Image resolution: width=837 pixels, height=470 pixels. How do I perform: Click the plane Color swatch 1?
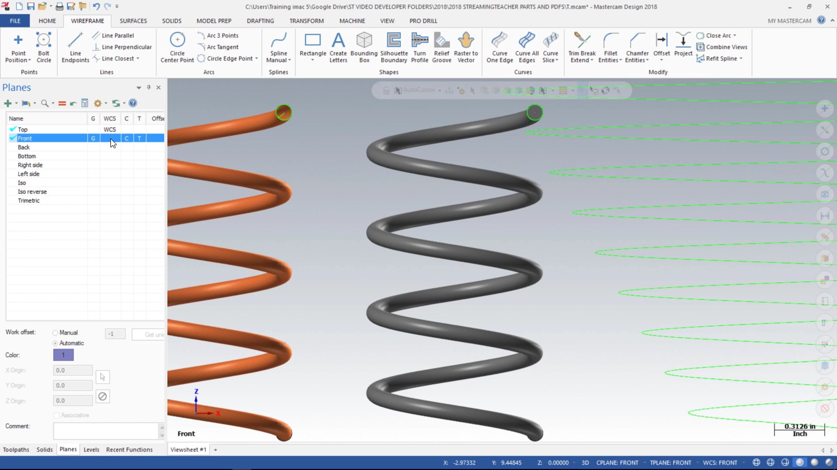click(63, 355)
